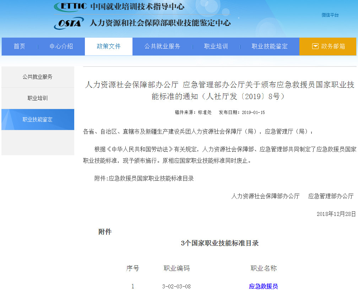The height and width of the screenshot is (304, 358).
Task: Open the 微信平台 link at top right
Action: (x=330, y=15)
